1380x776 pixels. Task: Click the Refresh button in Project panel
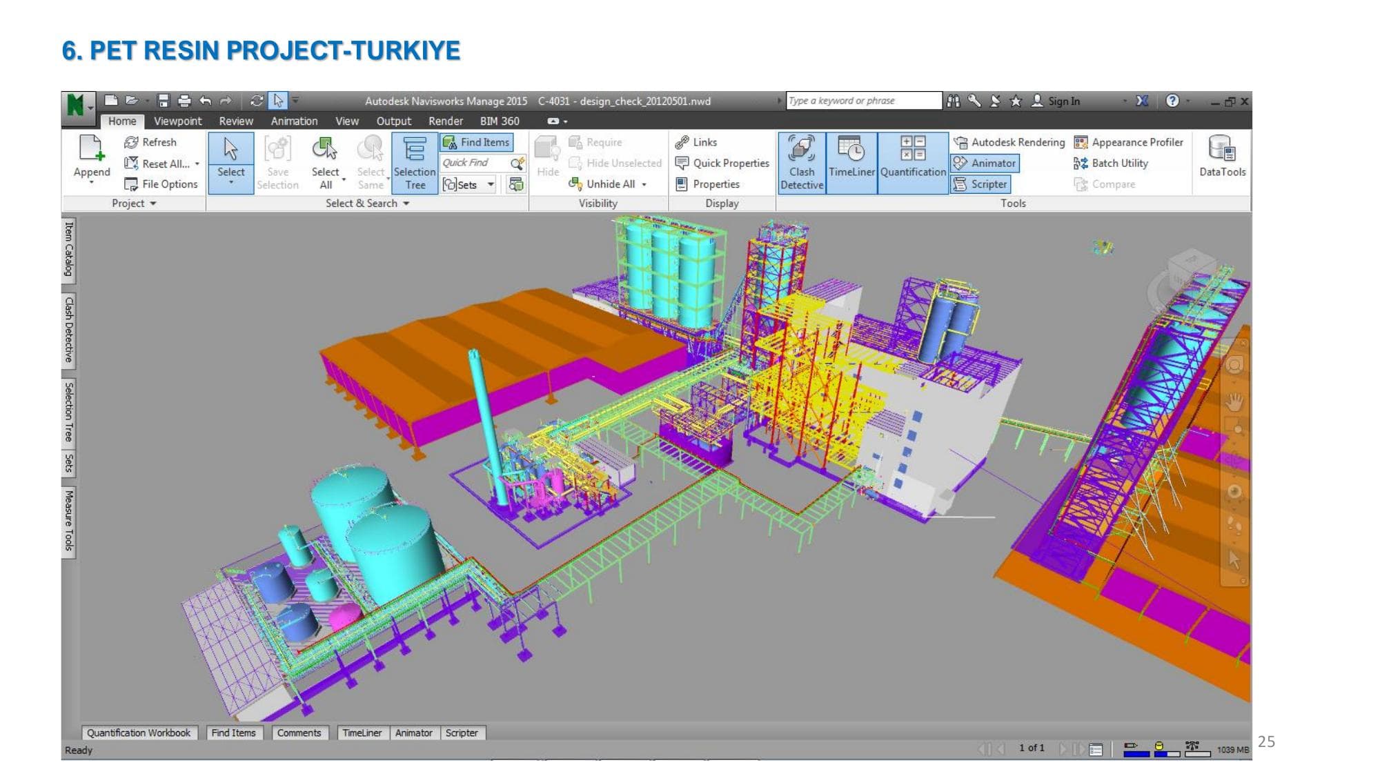click(150, 142)
